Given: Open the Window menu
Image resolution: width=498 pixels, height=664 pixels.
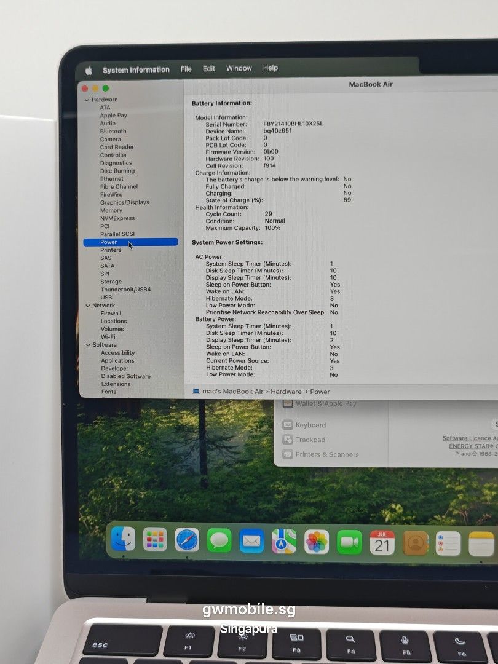Looking at the screenshot, I should point(239,68).
